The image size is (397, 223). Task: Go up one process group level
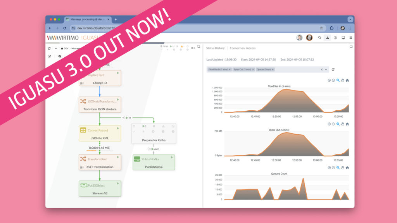pos(56,48)
